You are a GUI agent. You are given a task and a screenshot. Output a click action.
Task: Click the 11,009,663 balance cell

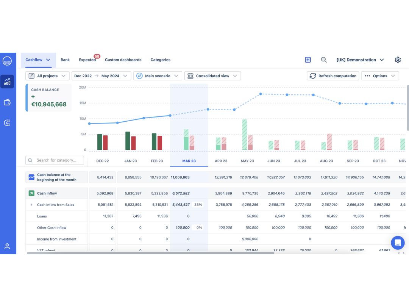click(x=180, y=177)
